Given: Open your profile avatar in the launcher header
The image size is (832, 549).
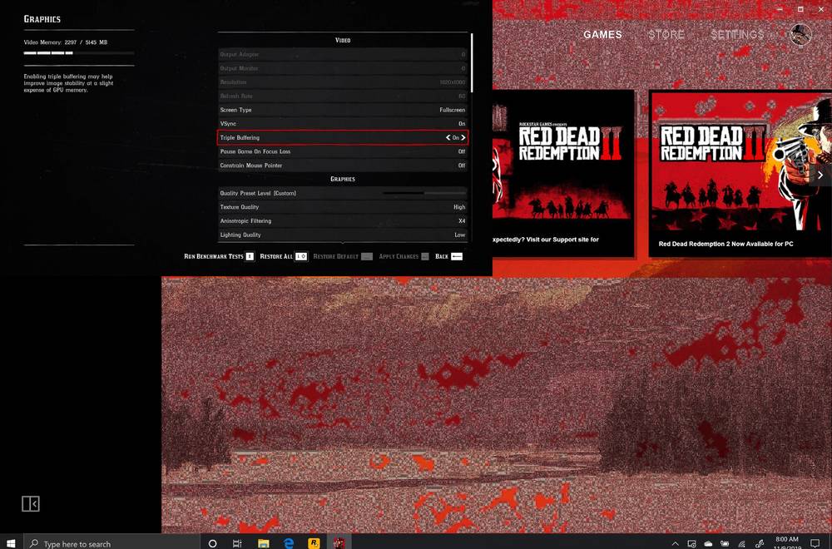Looking at the screenshot, I should click(x=800, y=34).
